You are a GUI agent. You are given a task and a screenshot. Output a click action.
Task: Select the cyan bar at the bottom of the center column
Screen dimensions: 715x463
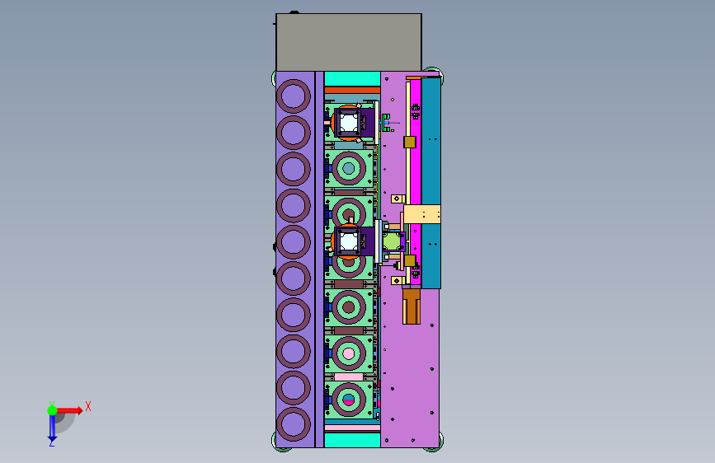coord(352,440)
